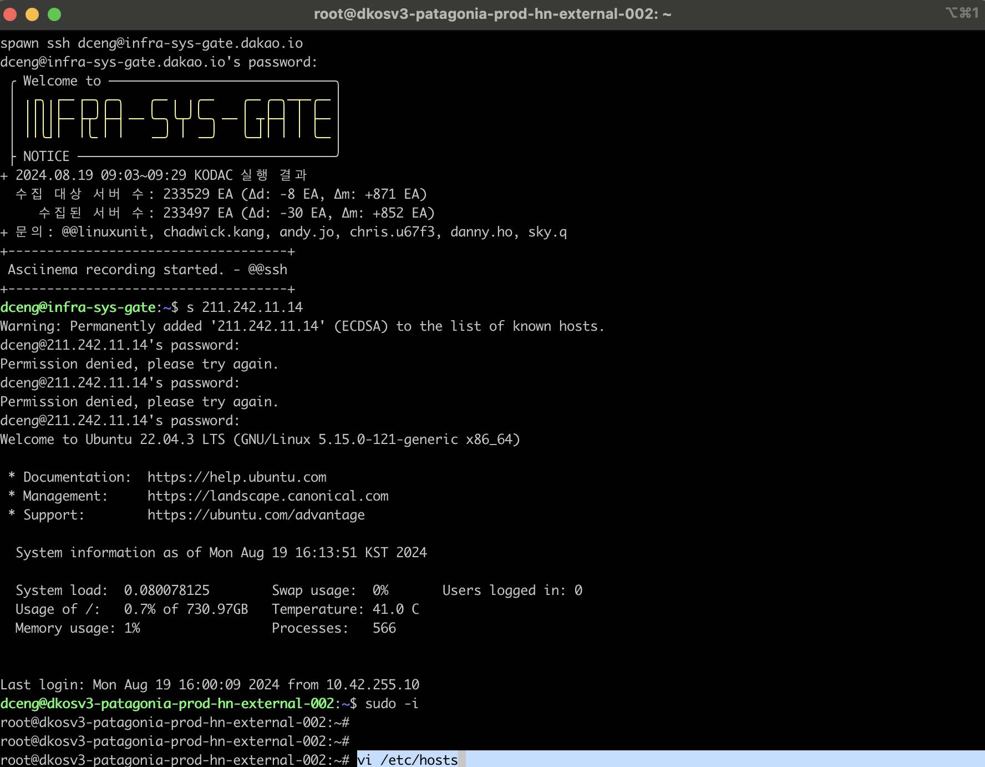
Task: Click the 'Welcome to' banner label
Action: coord(62,81)
